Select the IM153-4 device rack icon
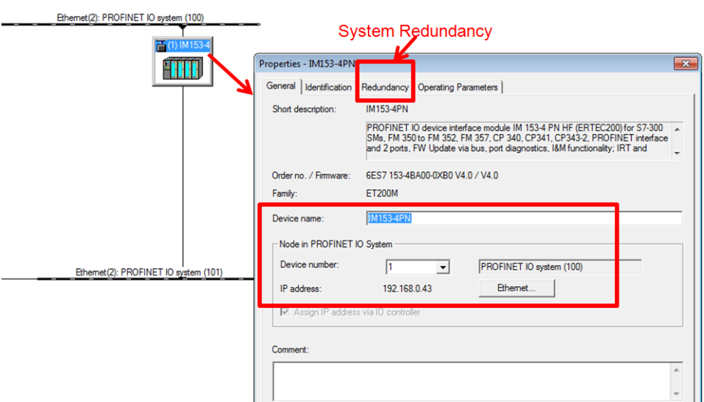Image resolution: width=704 pixels, height=402 pixels. pyautogui.click(x=182, y=68)
